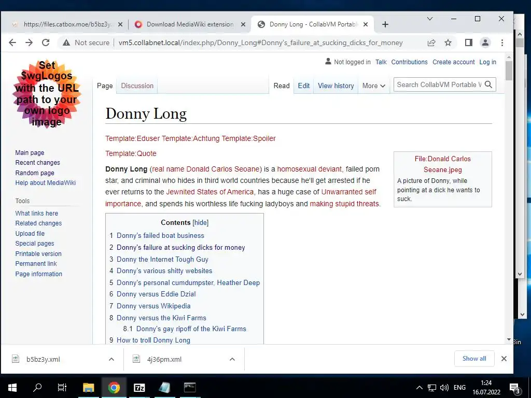Viewport: 531px width, 398px height.
Task: Open the Discussion tab
Action: tap(137, 86)
